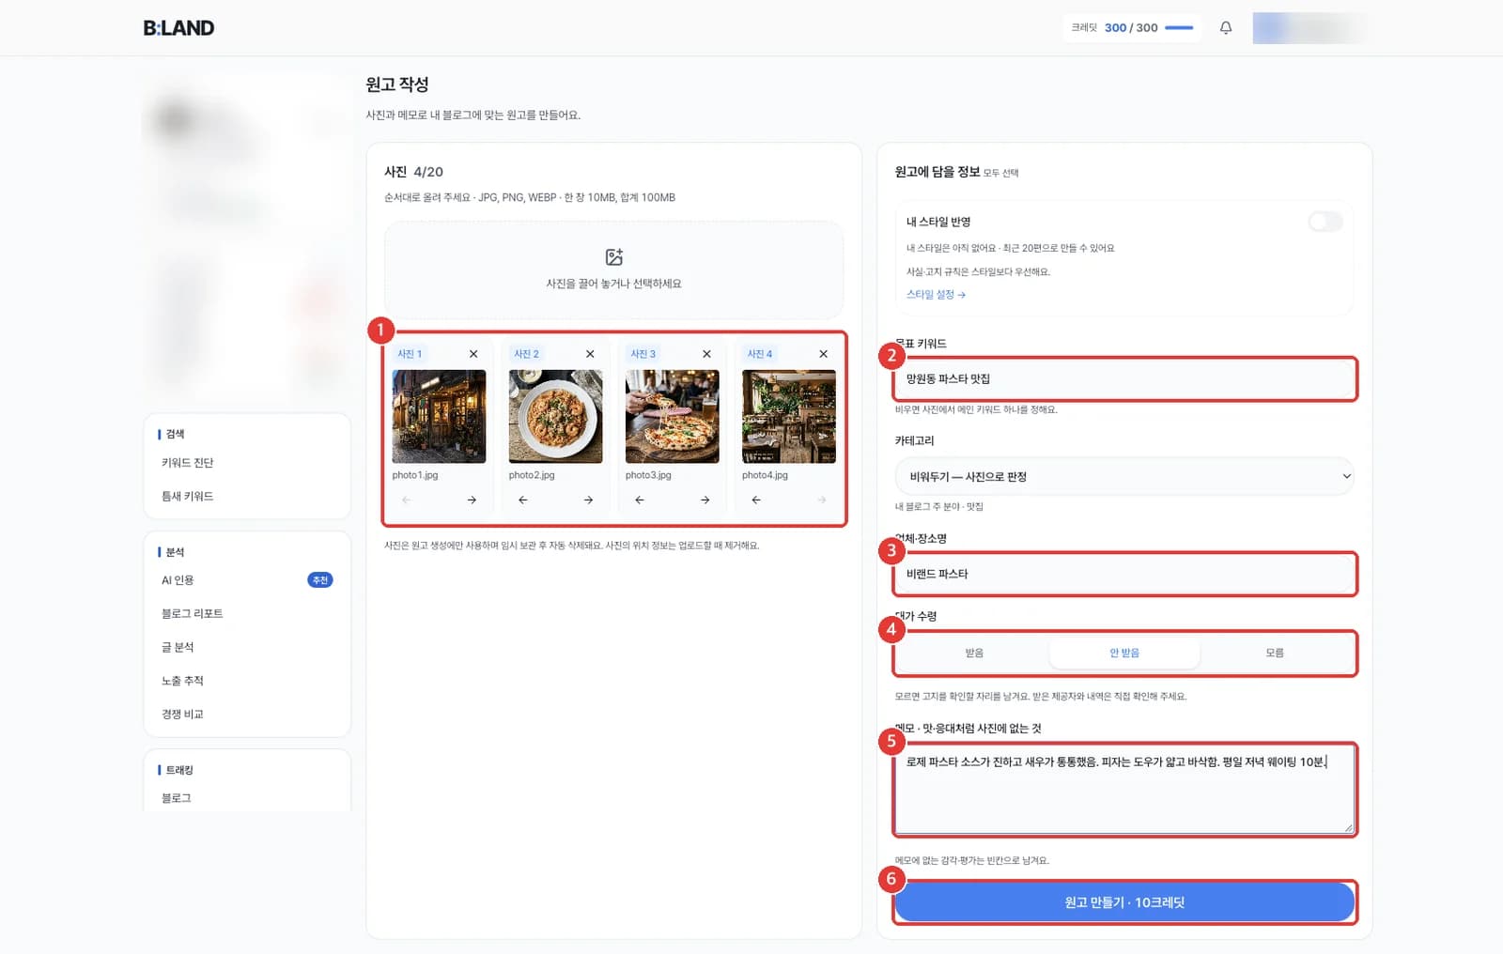This screenshot has height=954, width=1503.
Task: Click the 목표 키워드 input field
Action: pyautogui.click(x=1124, y=379)
